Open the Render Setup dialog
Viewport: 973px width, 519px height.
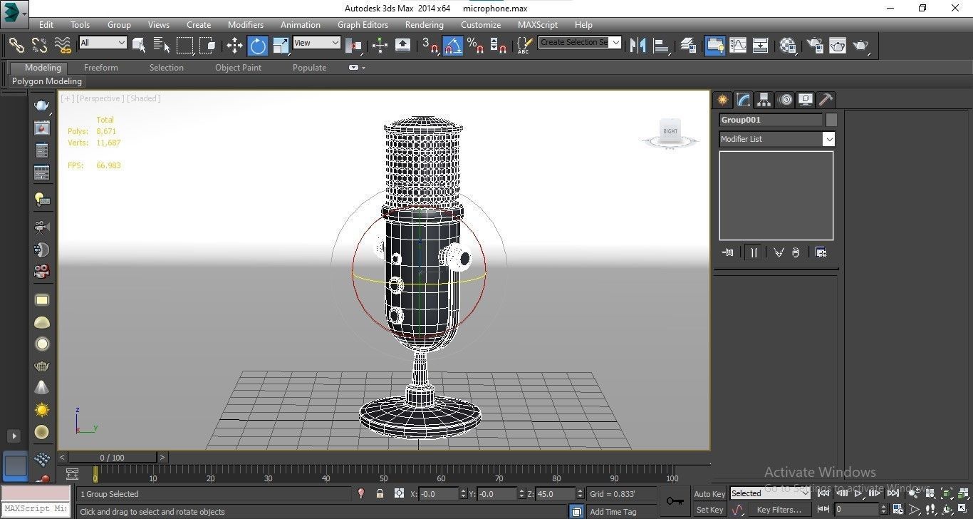tap(814, 46)
